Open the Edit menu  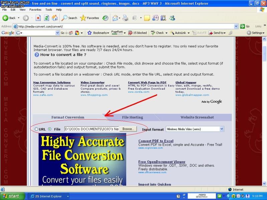tap(13, 10)
